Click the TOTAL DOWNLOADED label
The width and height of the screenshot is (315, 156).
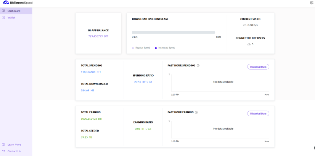coord(94,84)
